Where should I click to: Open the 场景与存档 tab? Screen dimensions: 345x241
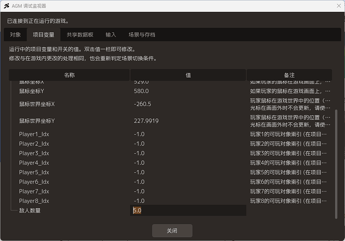(142, 35)
